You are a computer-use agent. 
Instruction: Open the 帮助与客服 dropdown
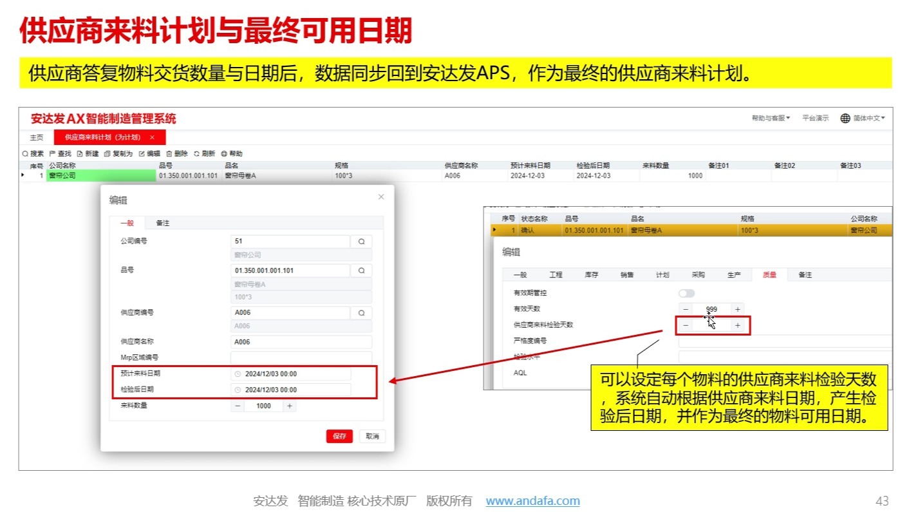(x=771, y=118)
